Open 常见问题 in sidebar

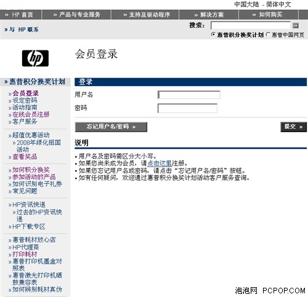pos(25,191)
